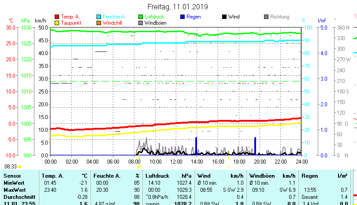Click the gray Windböen legend swatch
Screen dimensions: 357x205
[141, 23]
